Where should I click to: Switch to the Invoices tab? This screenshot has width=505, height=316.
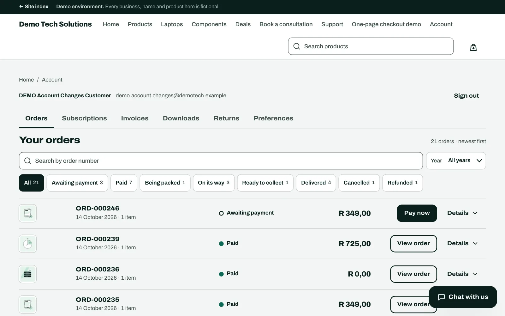click(135, 118)
